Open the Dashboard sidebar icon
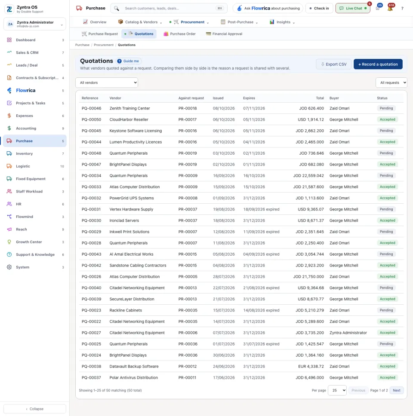The image size is (413, 416). [9, 40]
